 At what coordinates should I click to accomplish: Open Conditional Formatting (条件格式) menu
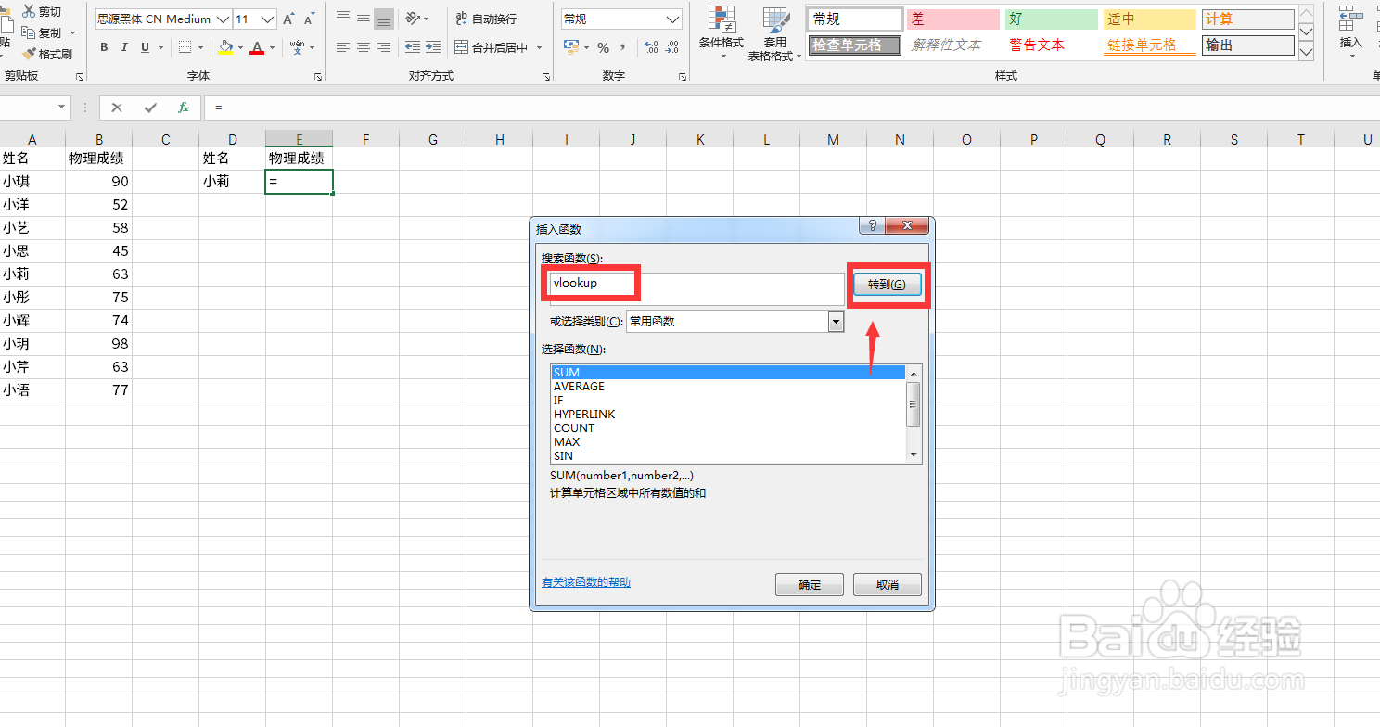click(x=721, y=33)
